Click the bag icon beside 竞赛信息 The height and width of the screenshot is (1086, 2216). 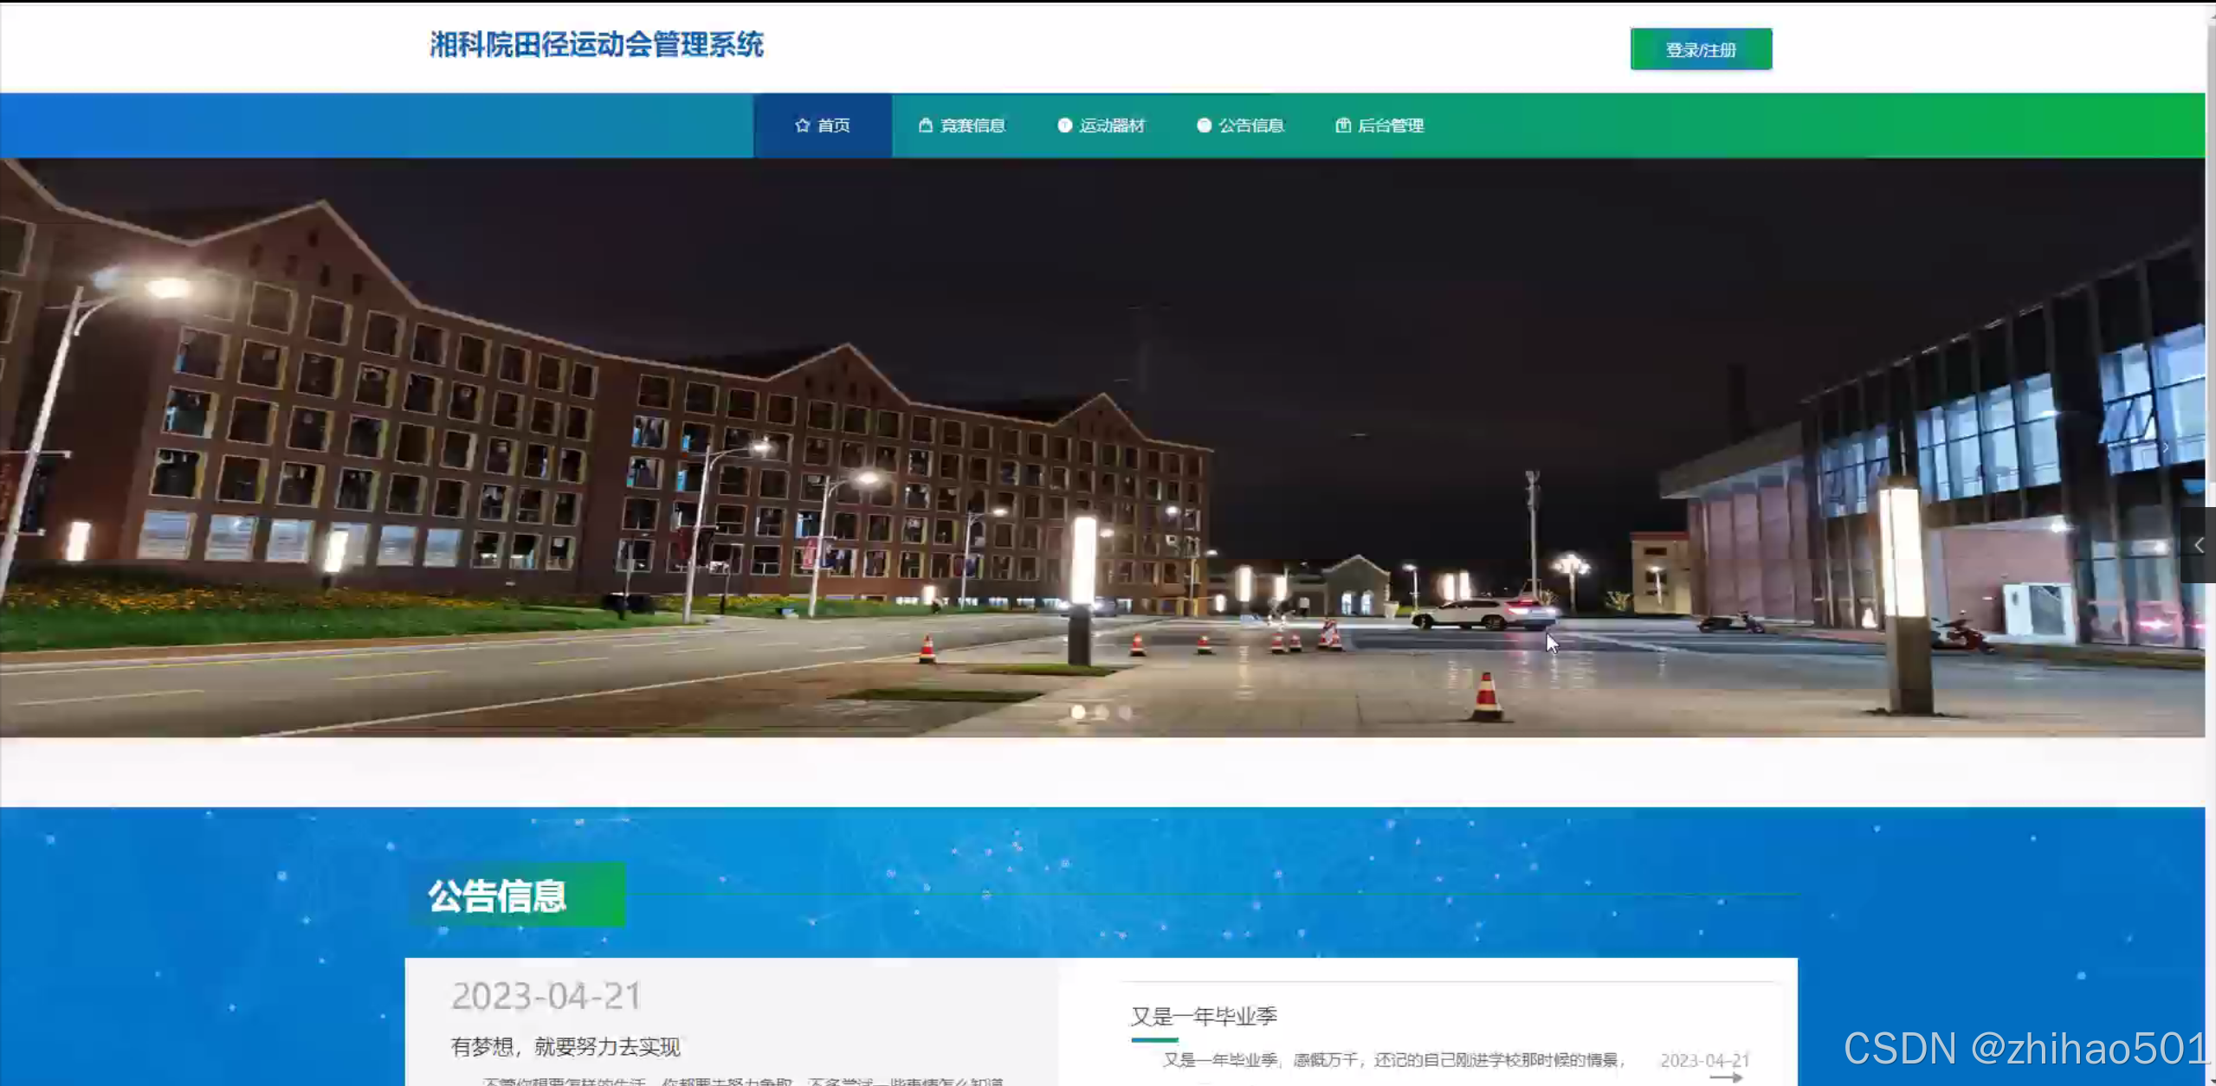(x=925, y=125)
